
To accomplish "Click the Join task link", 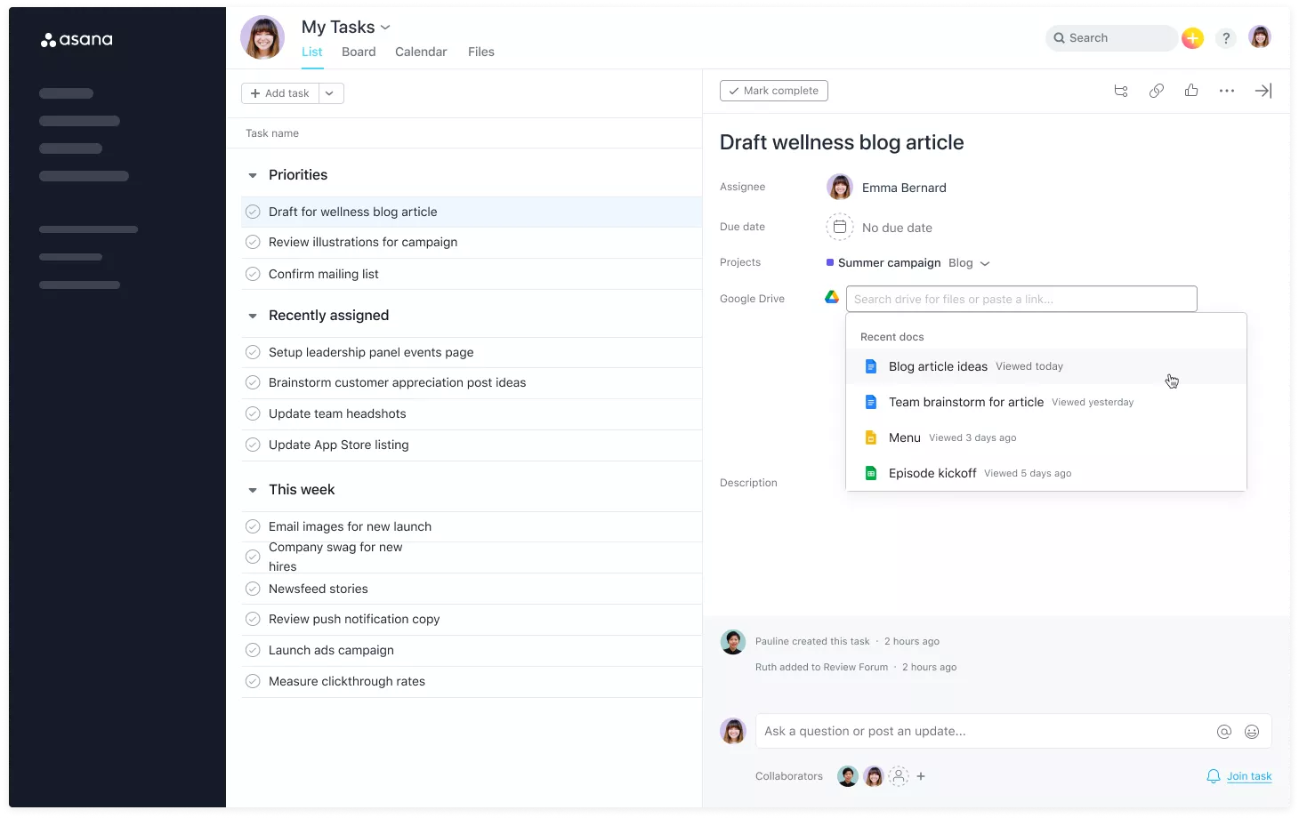I will point(1248,776).
